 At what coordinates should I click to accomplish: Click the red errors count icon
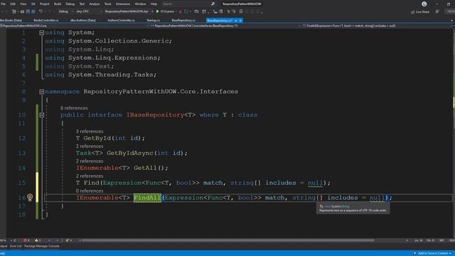point(26,240)
